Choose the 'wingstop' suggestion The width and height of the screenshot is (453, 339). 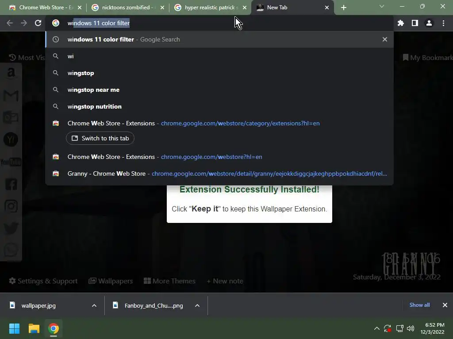219,73
